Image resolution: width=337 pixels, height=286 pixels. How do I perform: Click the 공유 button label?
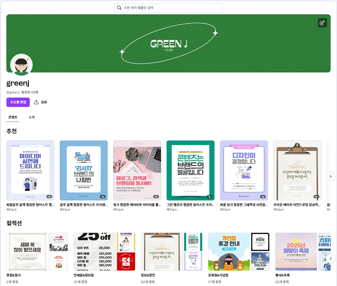click(x=44, y=102)
